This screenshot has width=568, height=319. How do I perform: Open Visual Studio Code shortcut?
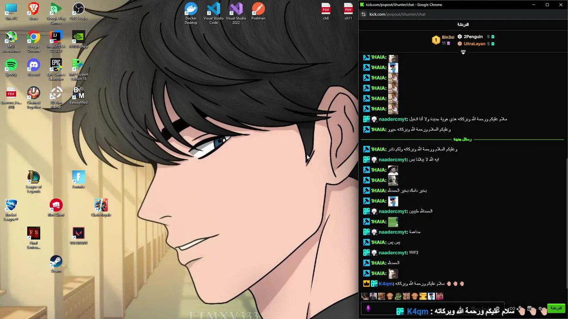coord(213,14)
